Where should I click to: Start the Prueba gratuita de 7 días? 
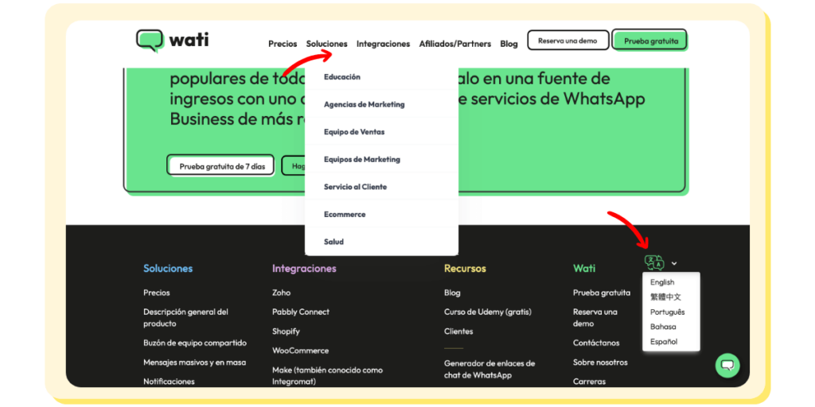pyautogui.click(x=221, y=166)
